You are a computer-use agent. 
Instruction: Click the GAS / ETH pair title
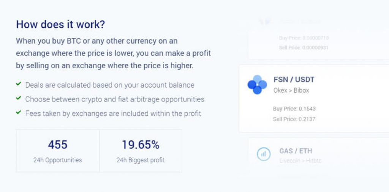point(296,151)
